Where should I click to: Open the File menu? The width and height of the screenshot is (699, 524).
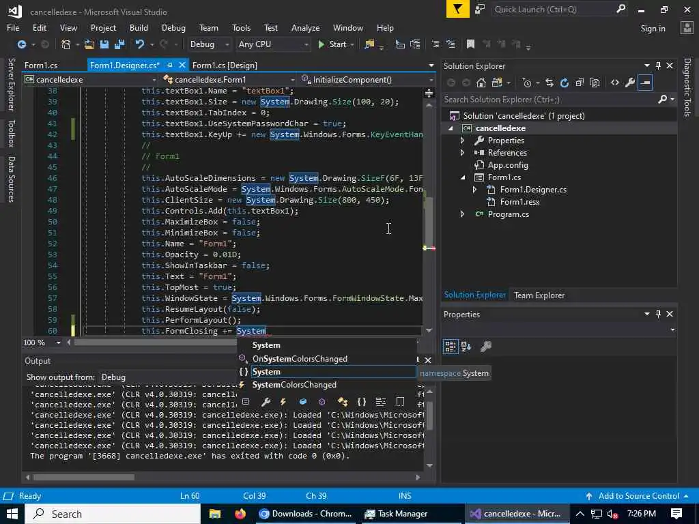pos(13,27)
